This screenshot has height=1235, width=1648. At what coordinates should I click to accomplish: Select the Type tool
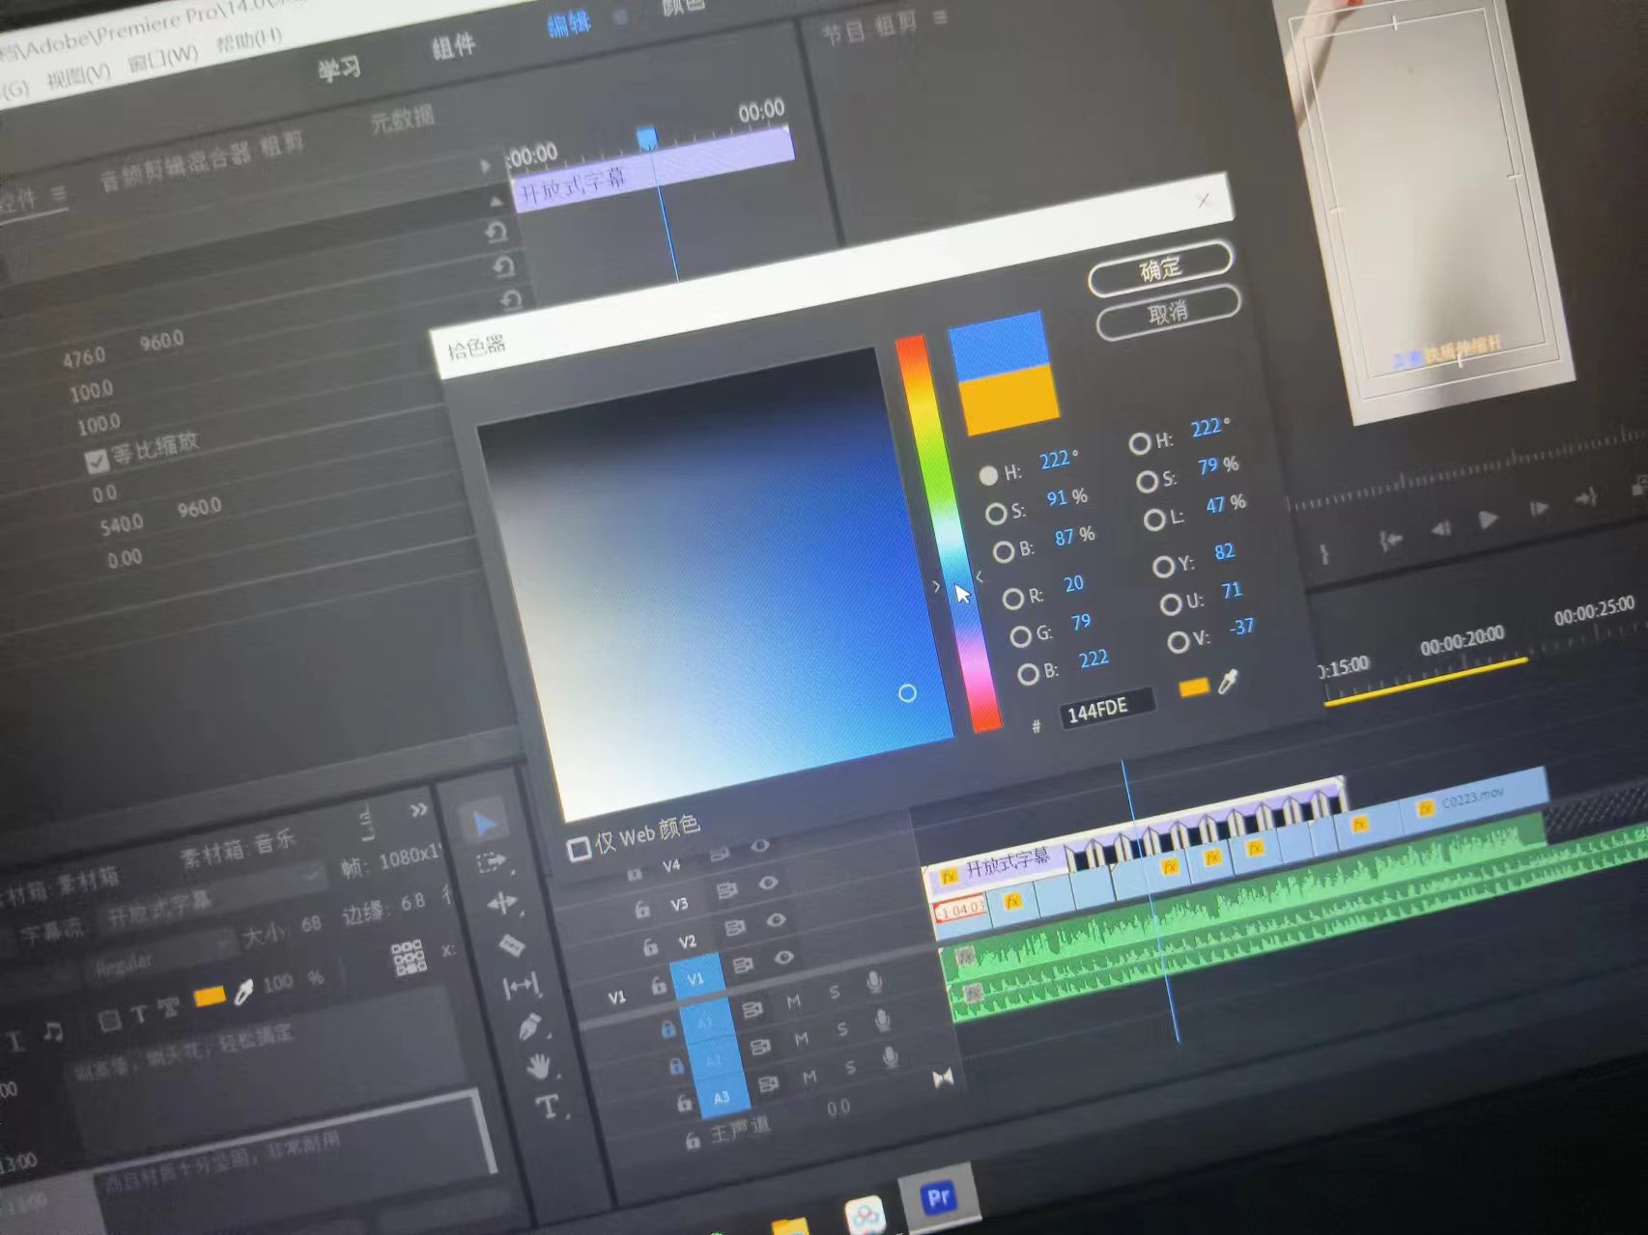point(547,1107)
